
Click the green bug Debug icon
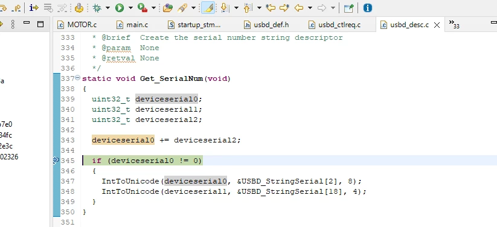point(97,8)
